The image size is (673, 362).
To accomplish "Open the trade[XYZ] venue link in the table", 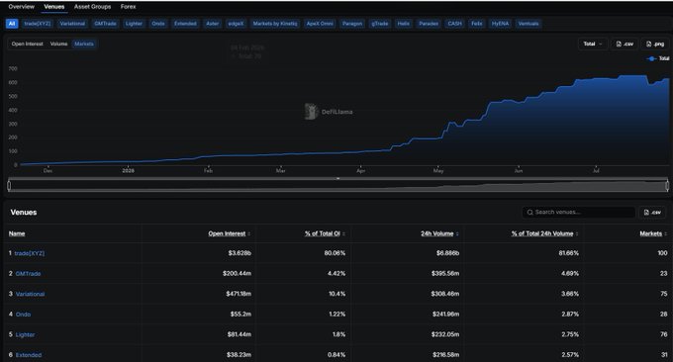I will click(29, 253).
